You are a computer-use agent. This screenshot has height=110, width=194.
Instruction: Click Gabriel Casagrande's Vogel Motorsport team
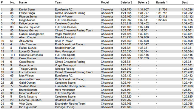(66, 34)
